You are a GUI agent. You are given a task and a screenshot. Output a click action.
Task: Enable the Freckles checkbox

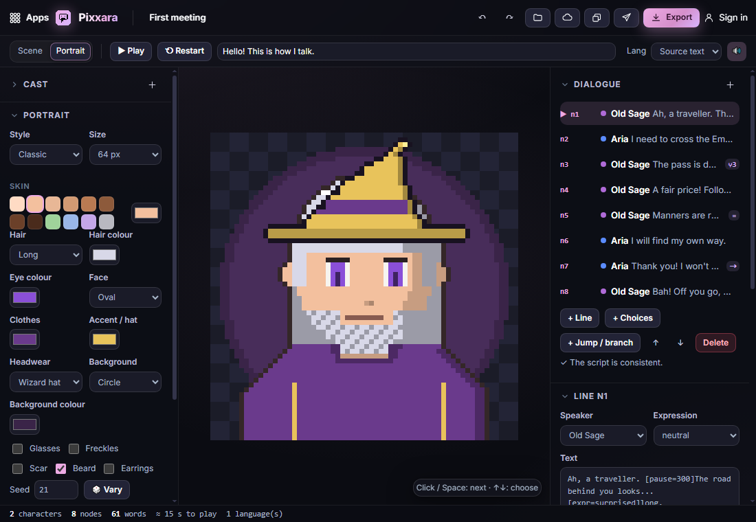74,449
